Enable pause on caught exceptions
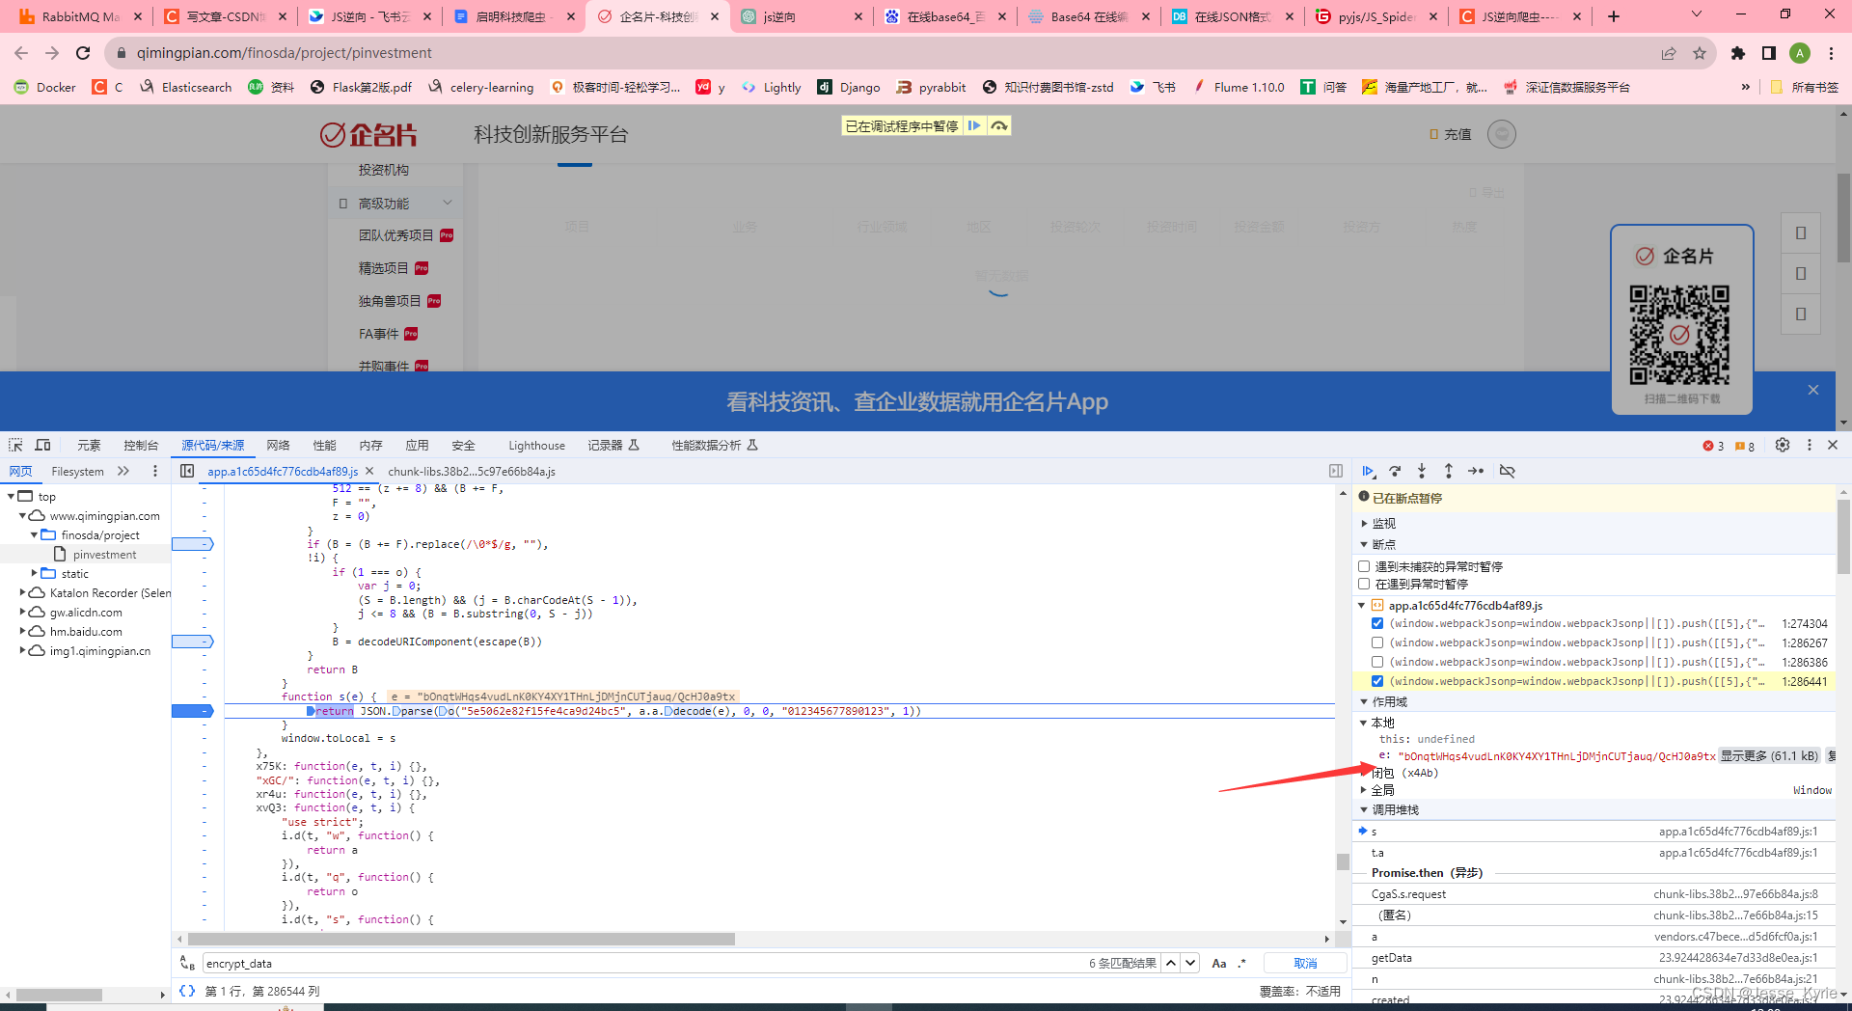Image resolution: width=1852 pixels, height=1011 pixels. pos(1364,584)
